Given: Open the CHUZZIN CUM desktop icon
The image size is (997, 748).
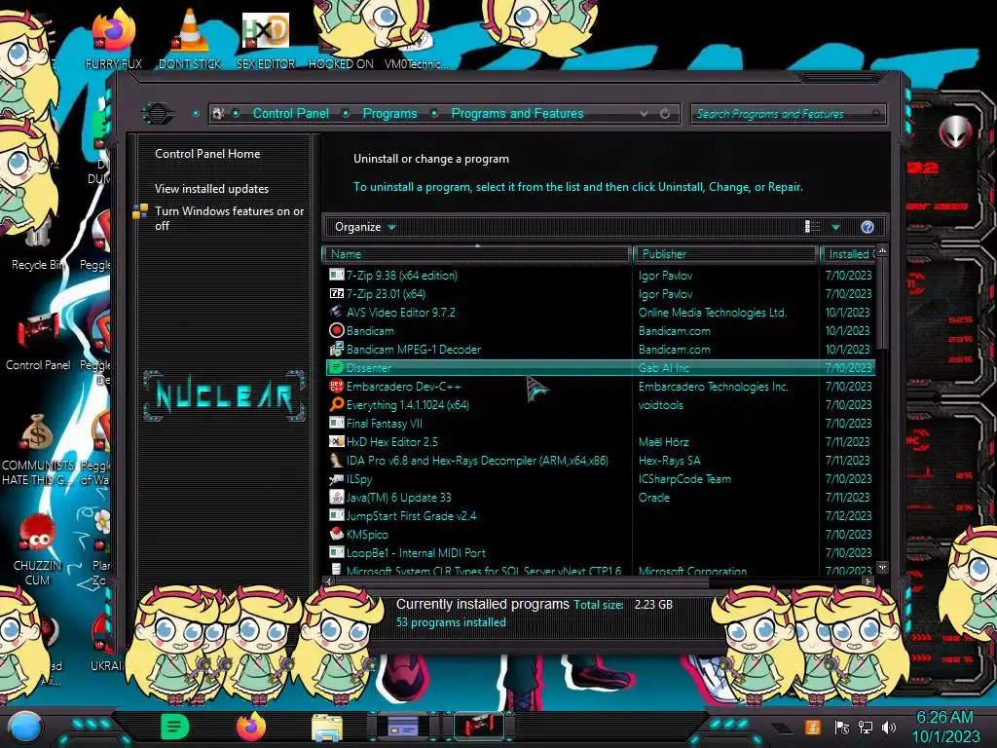Looking at the screenshot, I should [38, 548].
